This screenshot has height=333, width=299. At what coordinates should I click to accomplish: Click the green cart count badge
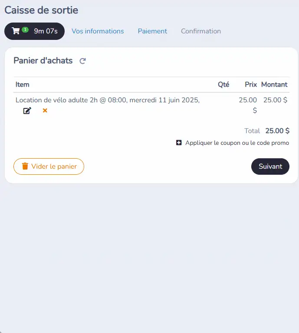tap(25, 30)
